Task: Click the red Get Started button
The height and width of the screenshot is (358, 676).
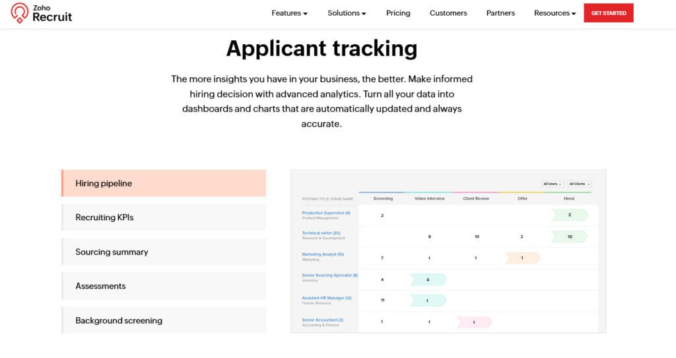Action: click(608, 13)
